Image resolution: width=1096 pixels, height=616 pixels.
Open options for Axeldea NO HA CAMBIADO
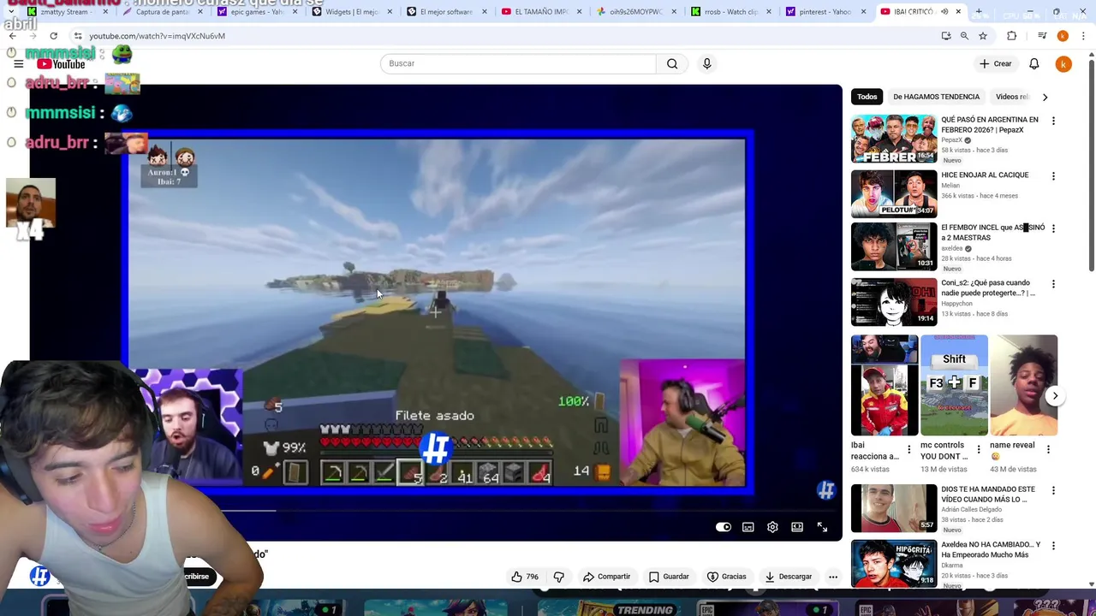(1053, 546)
